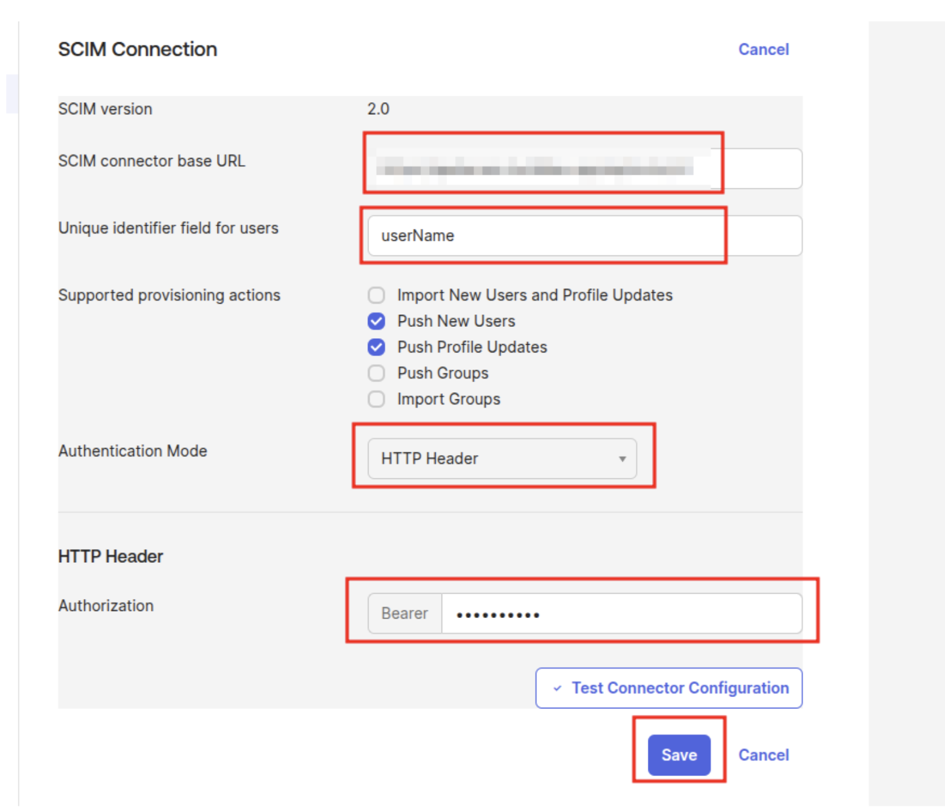
Task: Uncheck Push Profile Updates
Action: click(x=376, y=347)
